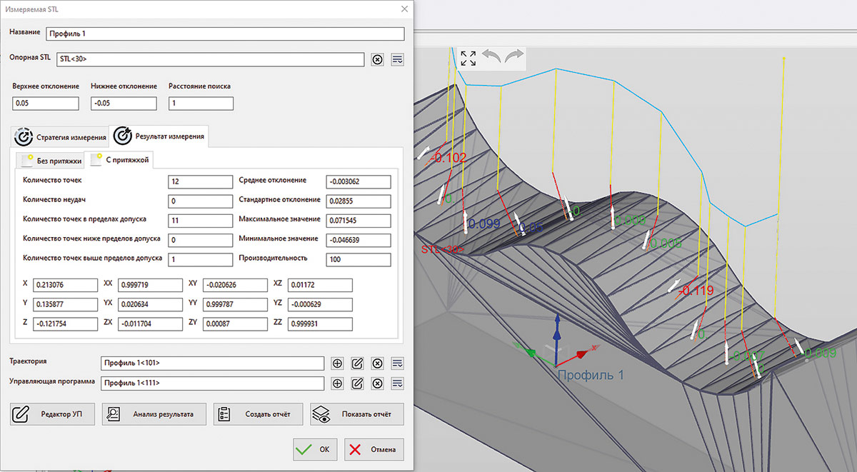Undo with the left curved arrow
This screenshot has width=857, height=472.
(x=491, y=56)
